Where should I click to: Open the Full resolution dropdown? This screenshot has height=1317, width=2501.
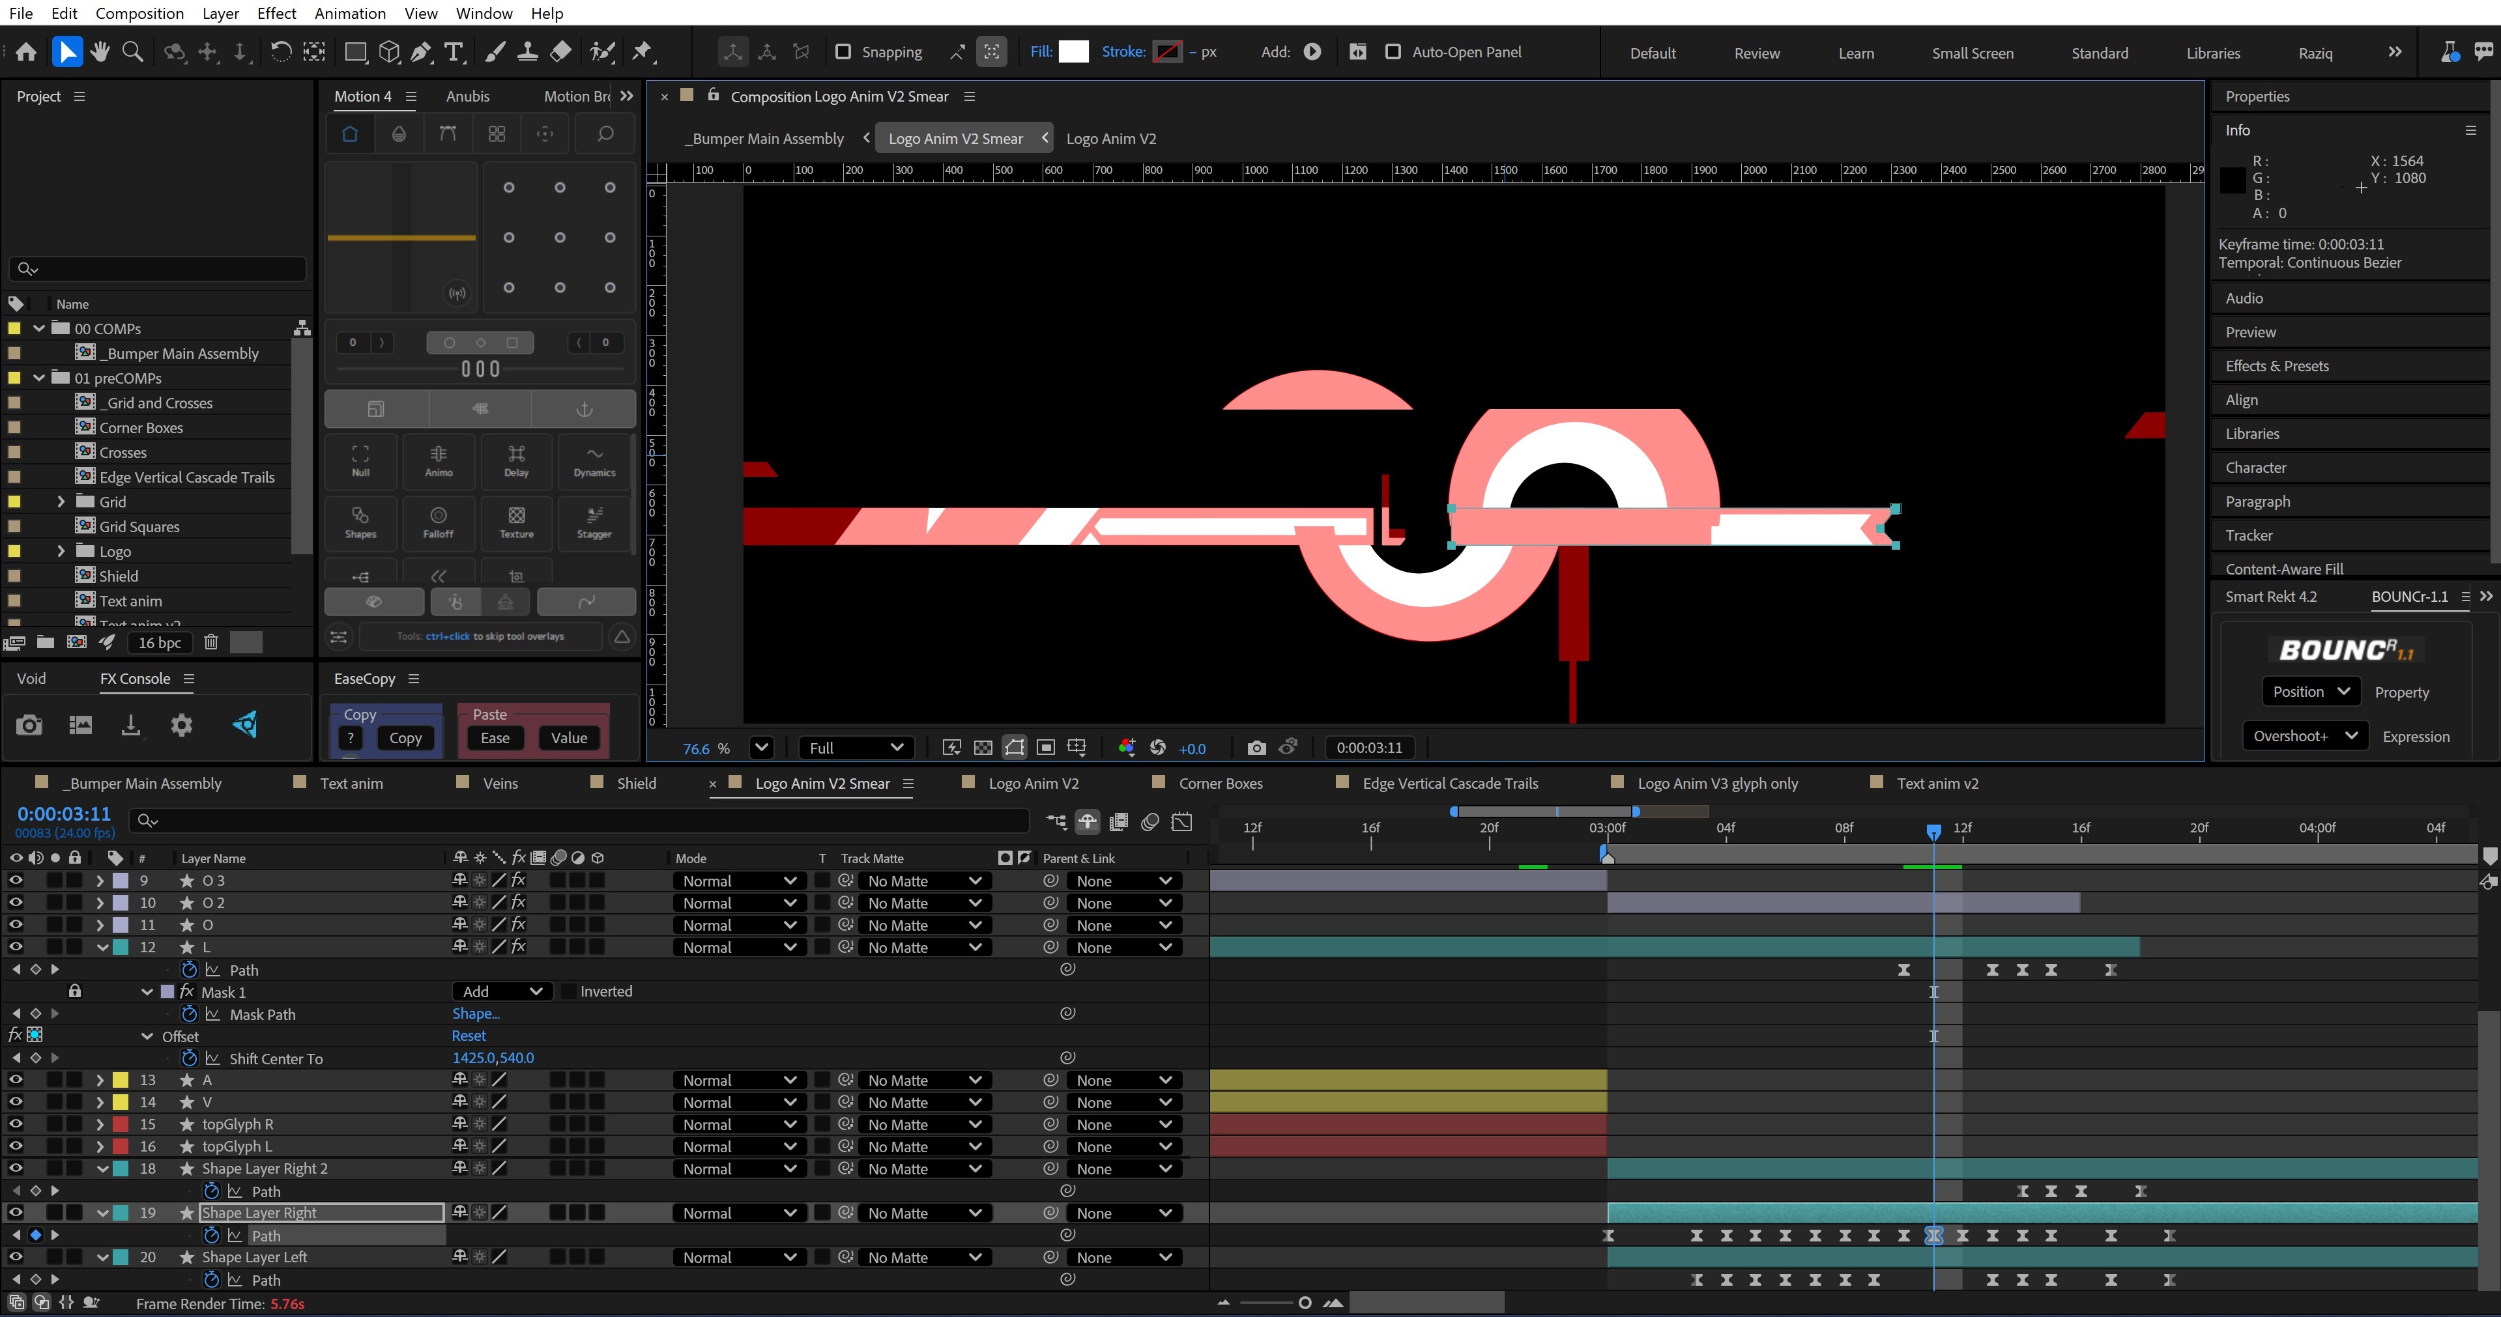(856, 747)
